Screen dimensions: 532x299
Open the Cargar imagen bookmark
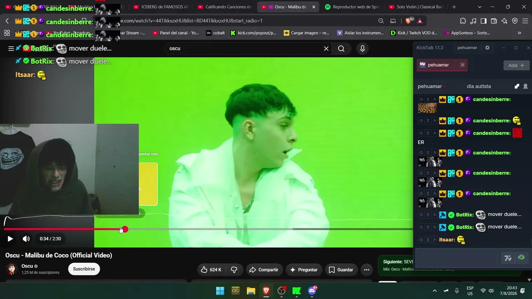pos(306,33)
